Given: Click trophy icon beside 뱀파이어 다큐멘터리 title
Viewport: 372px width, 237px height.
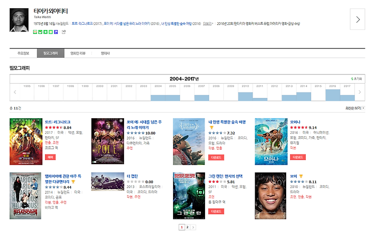Looking at the screenshot, I should (x=73, y=182).
